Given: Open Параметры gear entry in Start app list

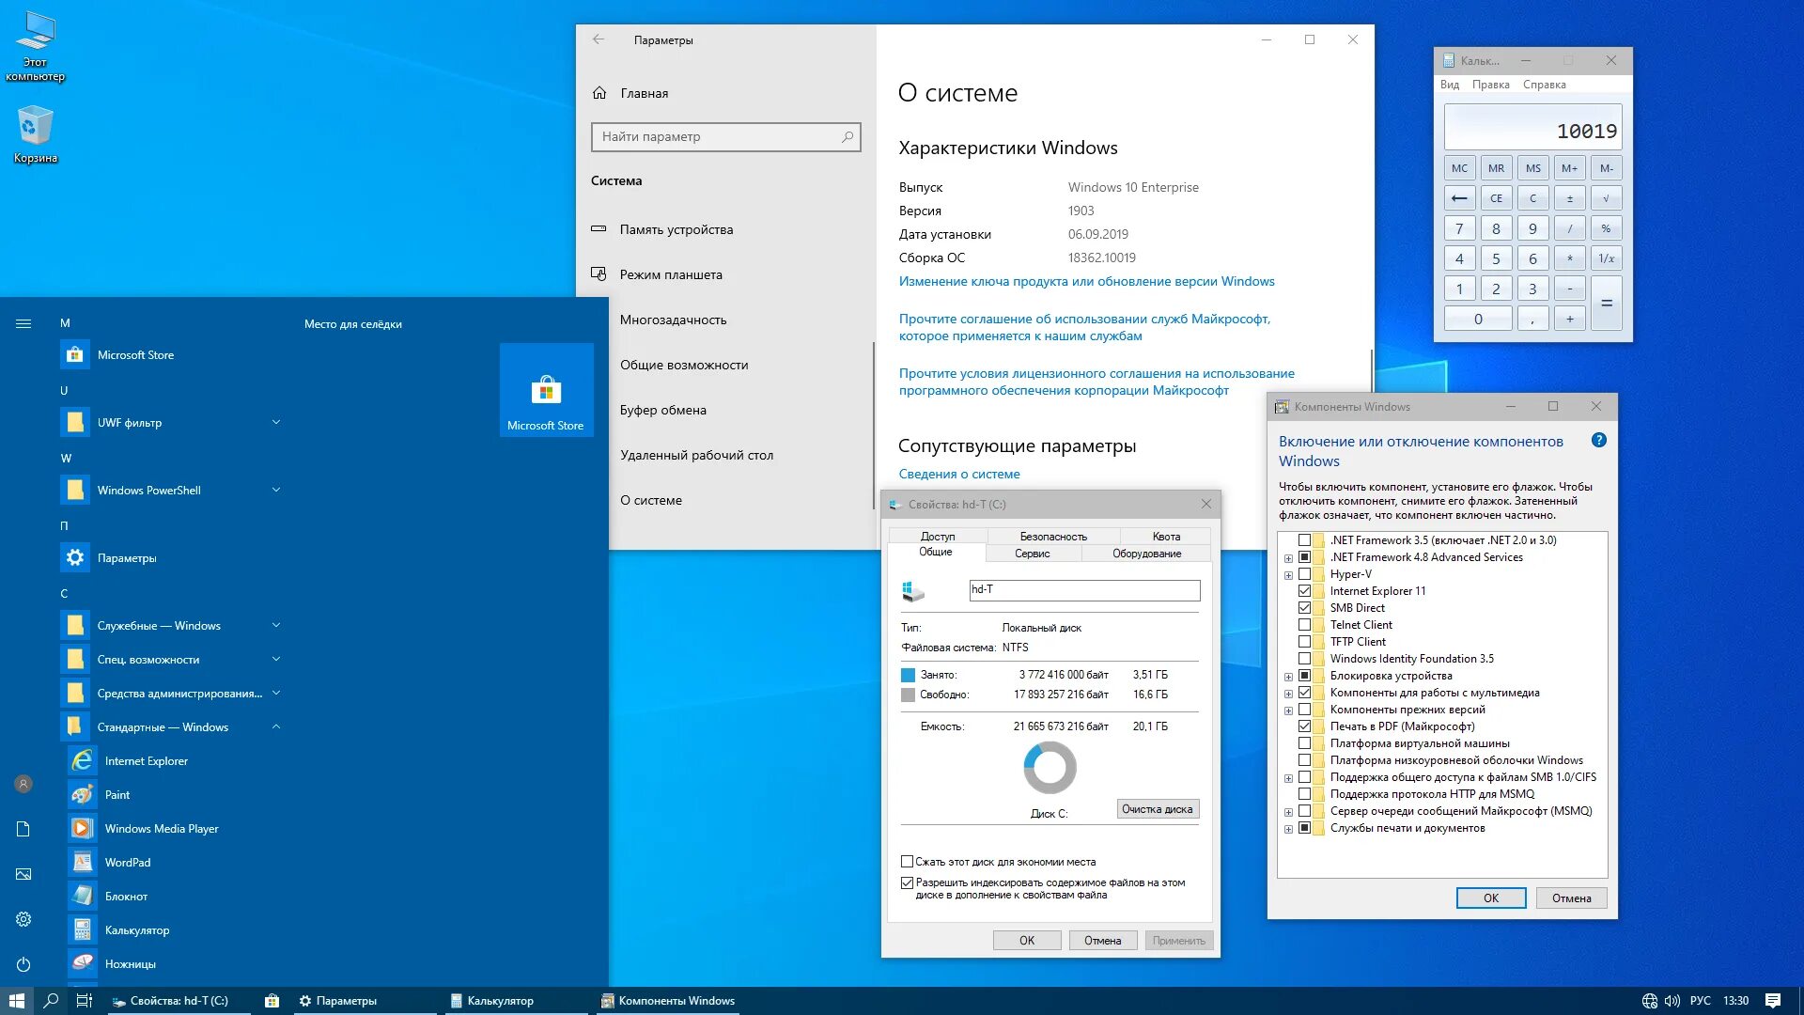Looking at the screenshot, I should [x=127, y=557].
